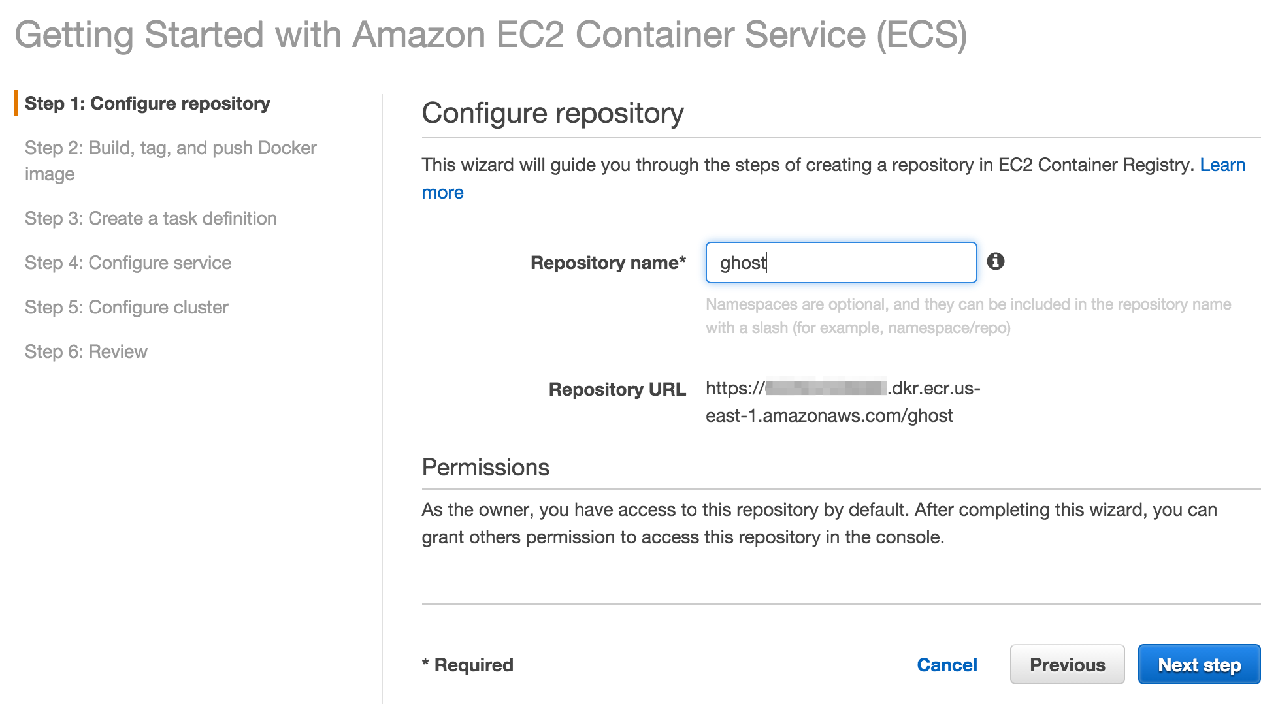Viewport: 1278px width, 704px height.
Task: Click the Configure repository heading
Action: (x=553, y=112)
